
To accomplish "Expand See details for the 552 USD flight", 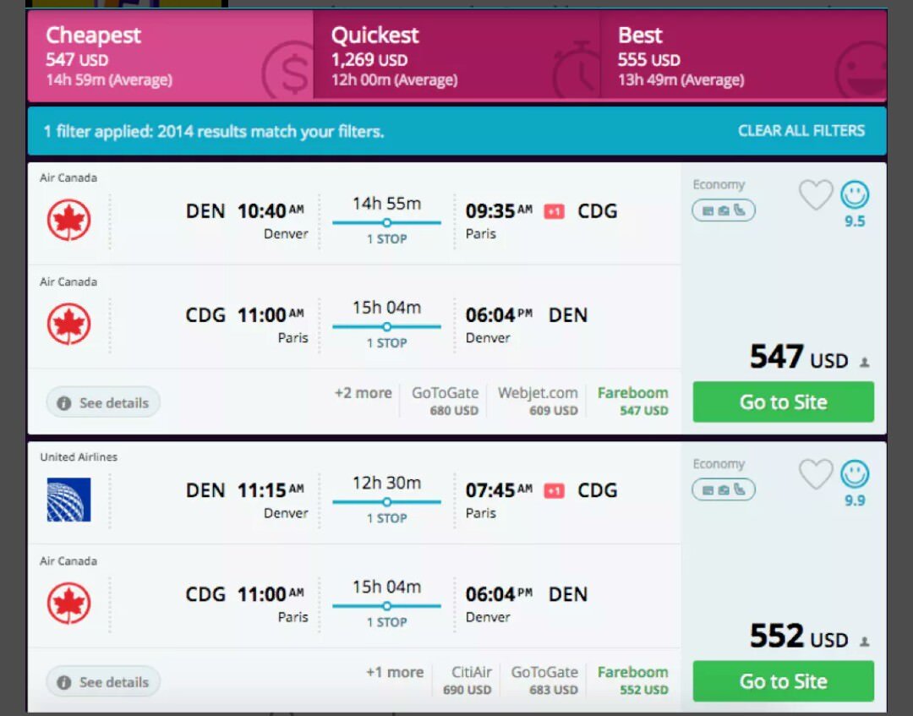I will pos(103,681).
